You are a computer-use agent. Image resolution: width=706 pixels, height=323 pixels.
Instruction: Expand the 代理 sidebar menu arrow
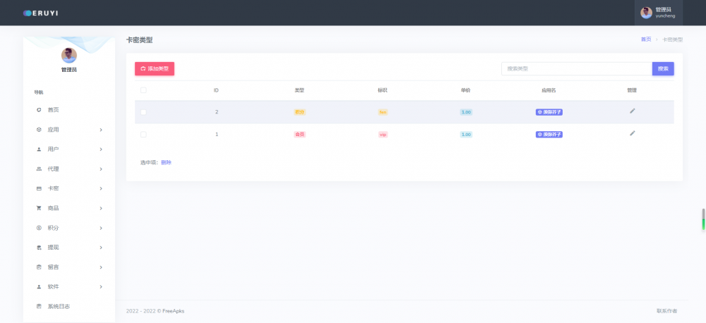[x=101, y=169]
